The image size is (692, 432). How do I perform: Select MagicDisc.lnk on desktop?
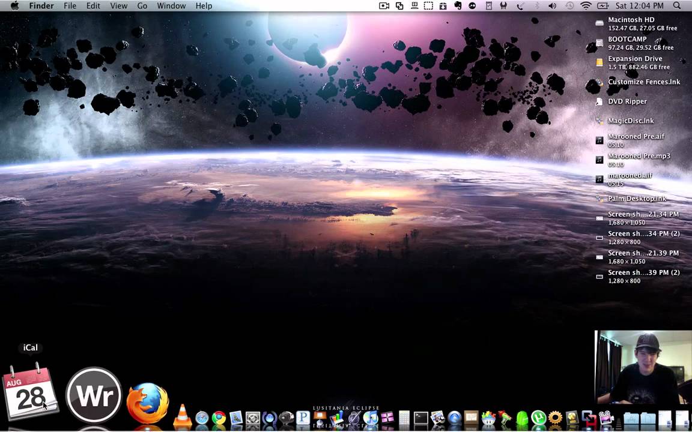pyautogui.click(x=625, y=121)
